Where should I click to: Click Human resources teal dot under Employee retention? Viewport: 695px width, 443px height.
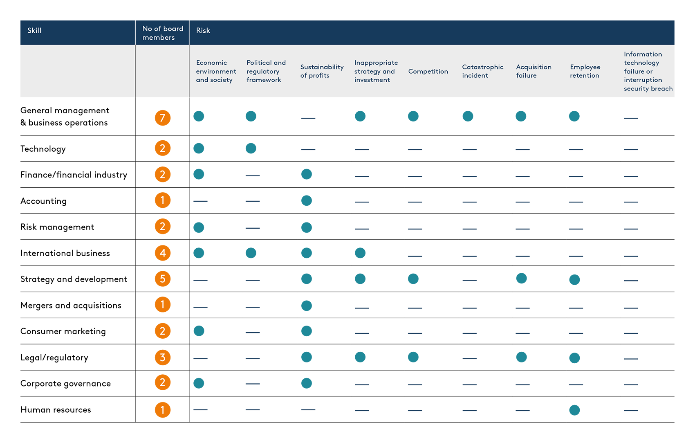574,410
